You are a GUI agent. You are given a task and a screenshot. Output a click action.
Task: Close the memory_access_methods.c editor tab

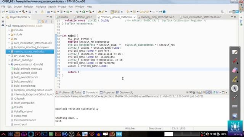click(x=135, y=17)
